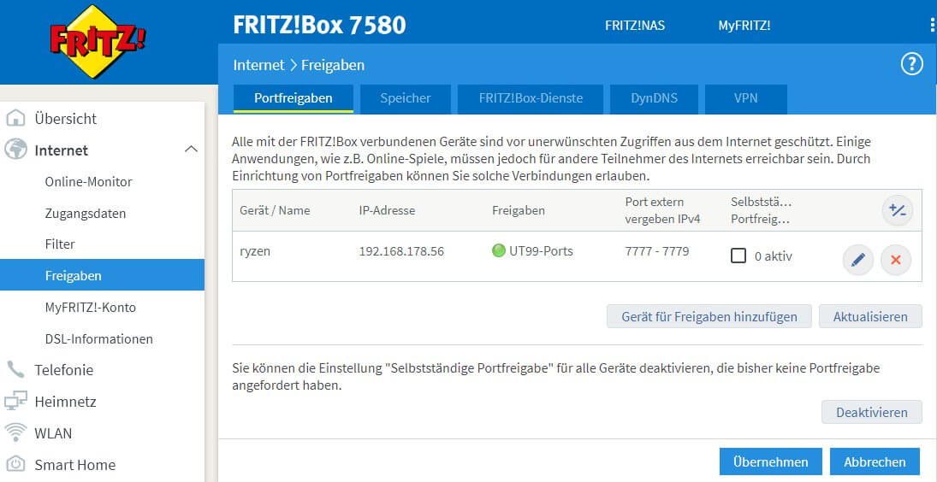Screen dimensions: 937x482
Task: Click the Smart Home power icon
Action: tap(15, 464)
